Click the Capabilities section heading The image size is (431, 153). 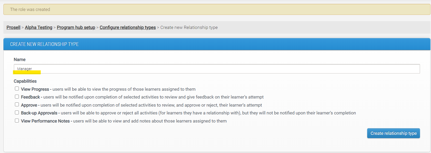[25, 81]
